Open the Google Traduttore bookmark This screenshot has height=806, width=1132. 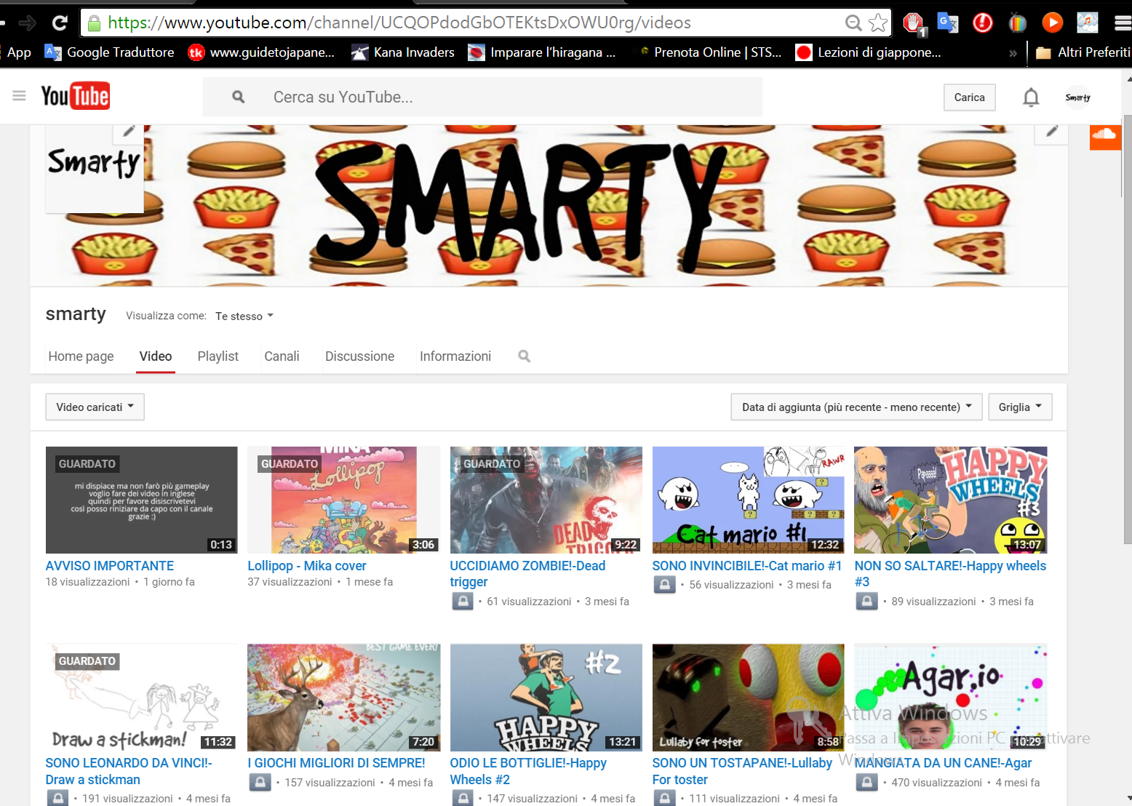tap(110, 52)
